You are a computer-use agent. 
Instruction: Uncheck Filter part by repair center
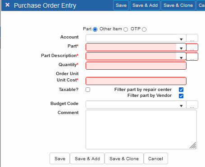pos(181,90)
